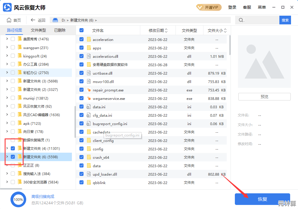Open the 已删除 tab

click(x=60, y=30)
